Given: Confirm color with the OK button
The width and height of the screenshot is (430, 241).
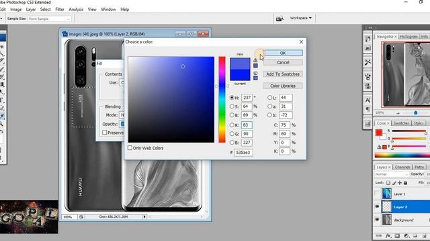Looking at the screenshot, I should 283,53.
